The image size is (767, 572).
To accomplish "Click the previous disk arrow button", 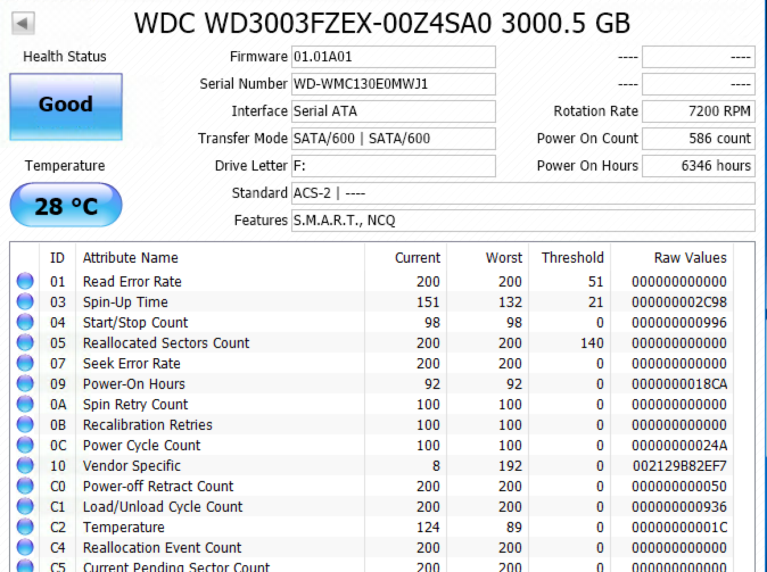I will point(23,24).
